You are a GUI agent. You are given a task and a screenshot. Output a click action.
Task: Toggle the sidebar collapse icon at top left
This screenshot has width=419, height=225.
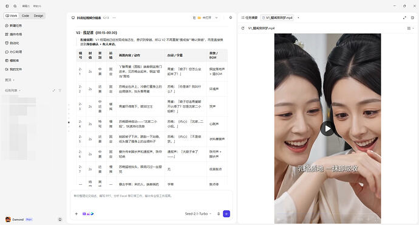click(x=7, y=6)
